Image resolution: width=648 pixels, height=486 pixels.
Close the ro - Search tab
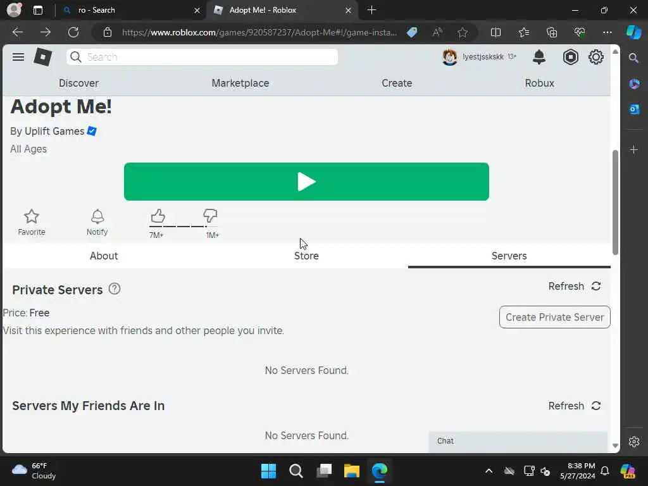197,10
